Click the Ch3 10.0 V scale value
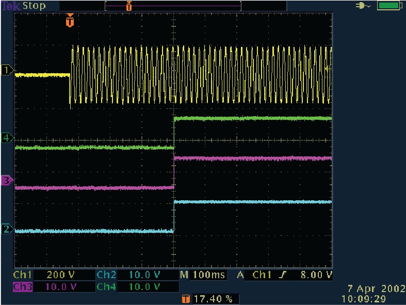406x305 pixels. (61, 287)
